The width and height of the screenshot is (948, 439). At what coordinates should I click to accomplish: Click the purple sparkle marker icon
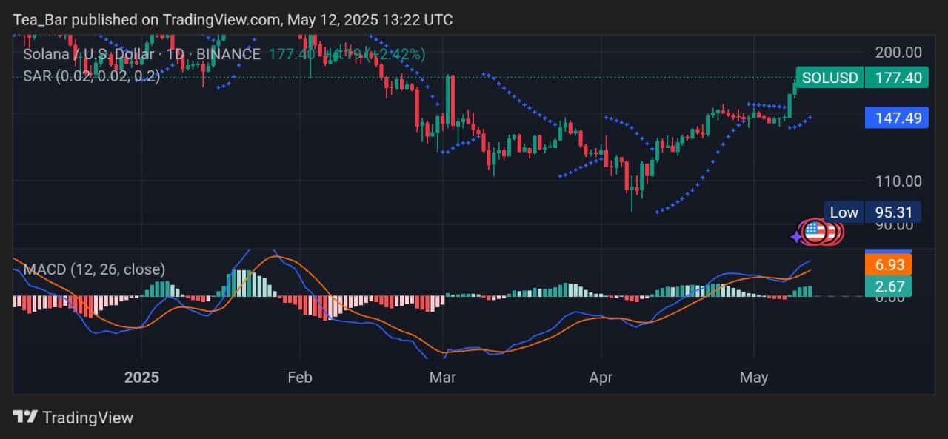pos(796,237)
